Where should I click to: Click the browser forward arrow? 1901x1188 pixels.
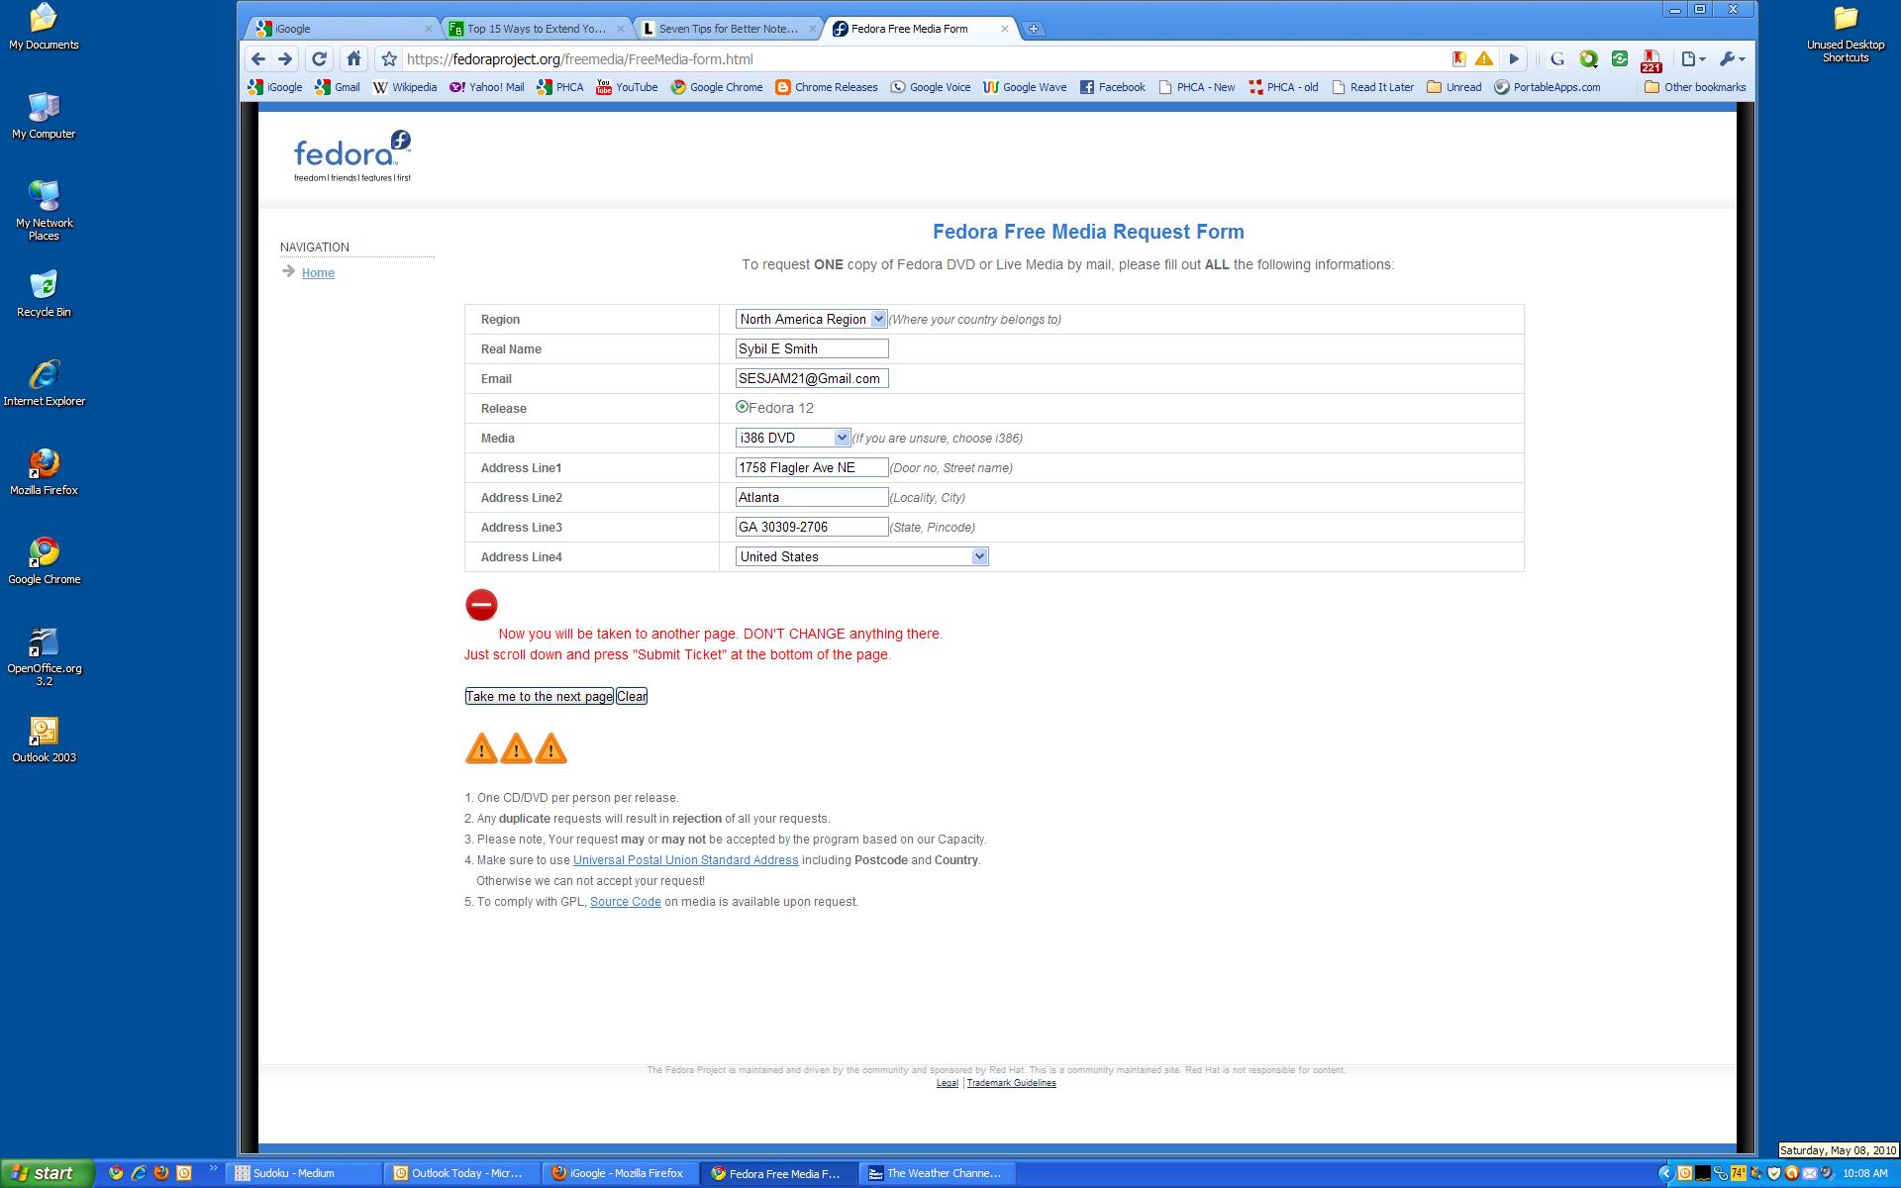(285, 59)
